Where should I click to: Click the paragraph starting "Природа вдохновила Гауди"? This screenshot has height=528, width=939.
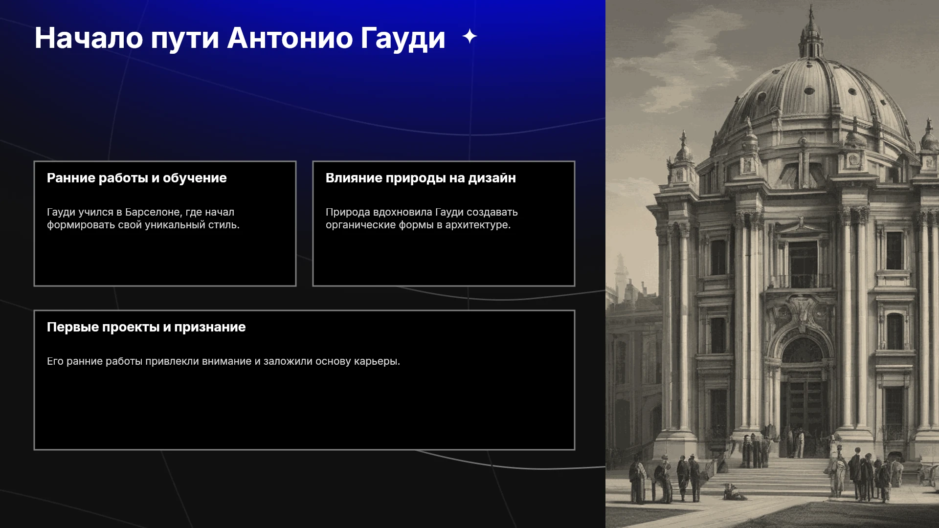pos(422,219)
